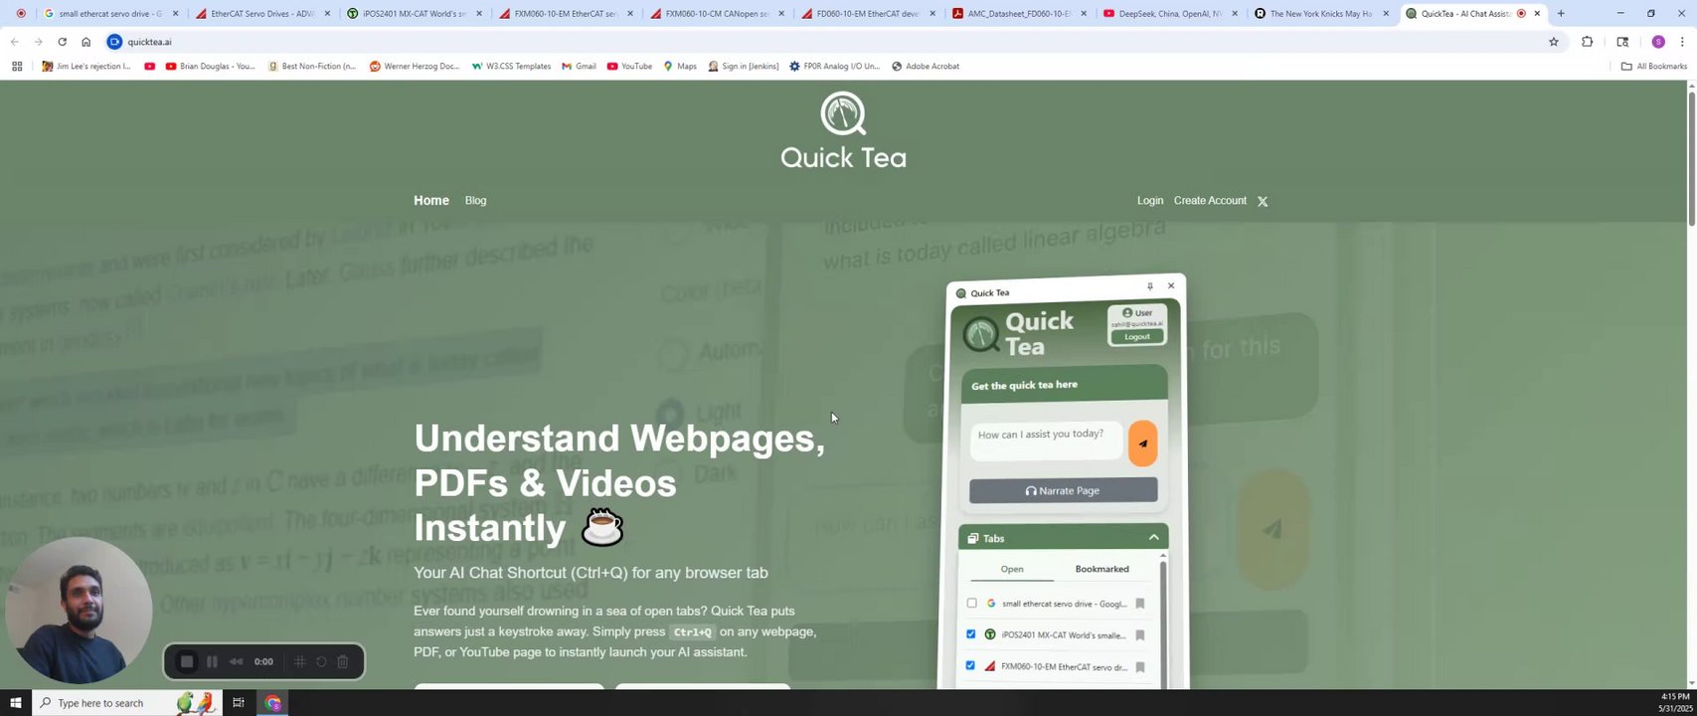Click the address bar showing quicktea.ai

pos(825,42)
